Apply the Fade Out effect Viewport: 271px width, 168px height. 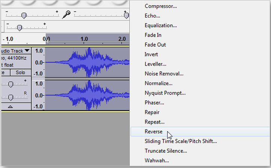[155, 45]
